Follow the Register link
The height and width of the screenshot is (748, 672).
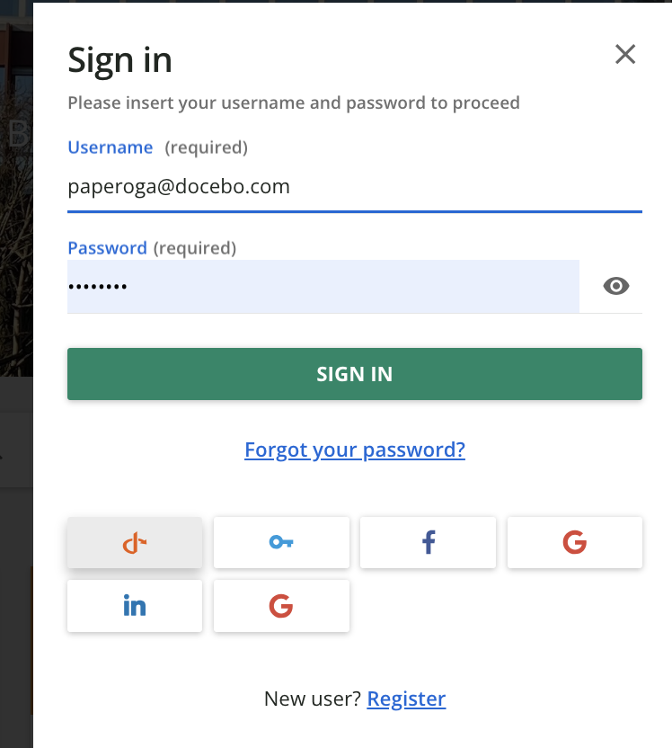406,699
